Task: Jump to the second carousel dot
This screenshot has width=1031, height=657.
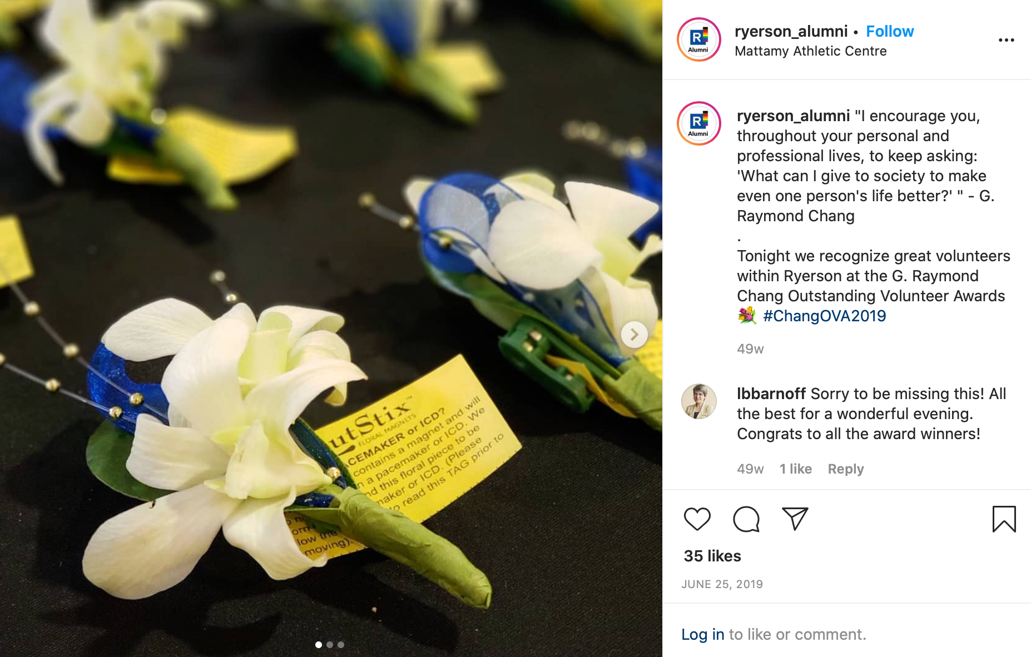Action: pos(330,645)
